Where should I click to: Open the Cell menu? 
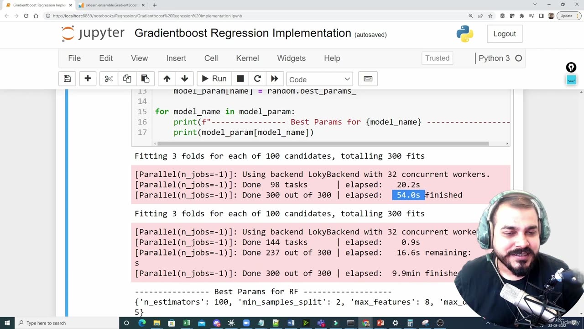(x=211, y=58)
